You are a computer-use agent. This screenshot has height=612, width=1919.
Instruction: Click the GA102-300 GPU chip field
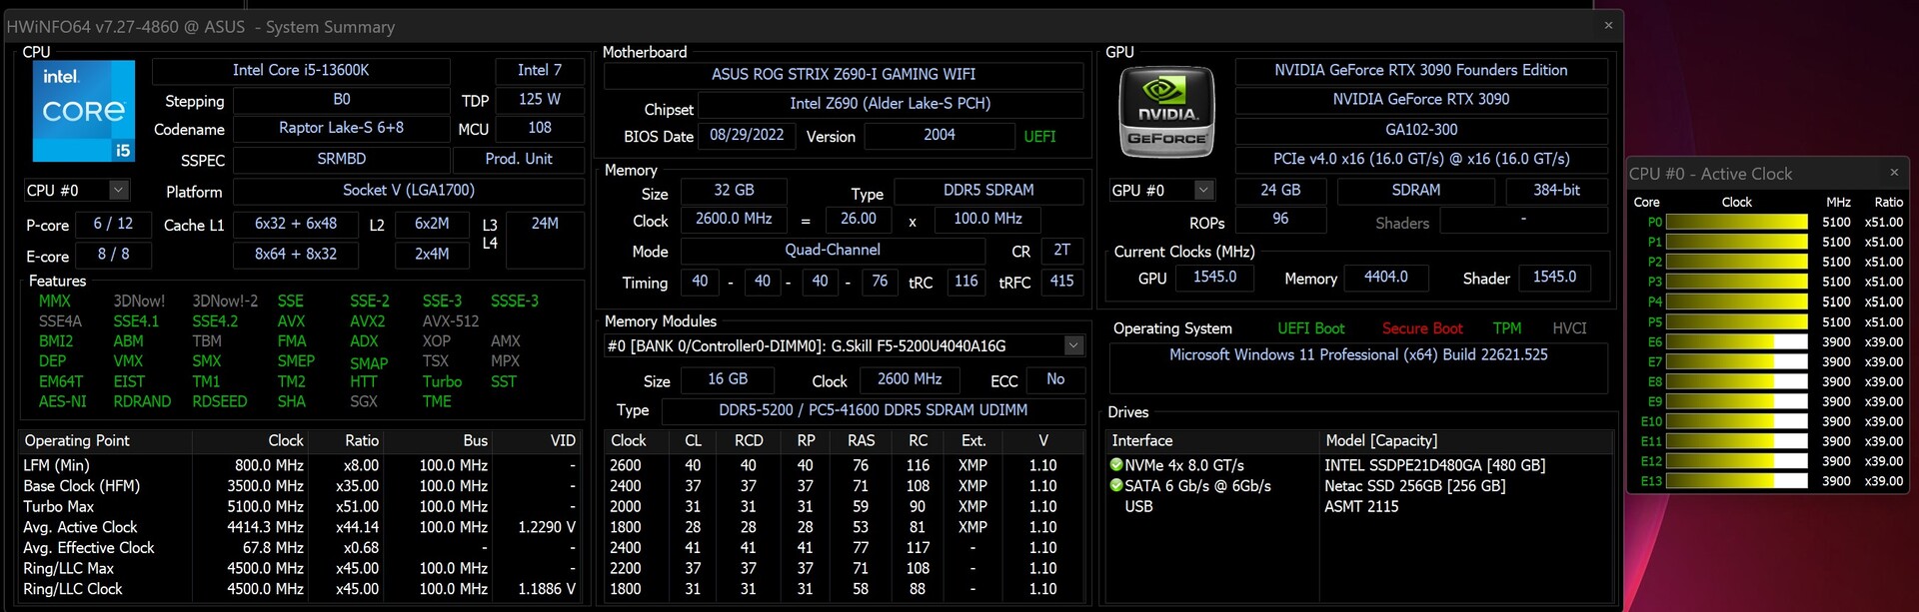[x=1420, y=130]
